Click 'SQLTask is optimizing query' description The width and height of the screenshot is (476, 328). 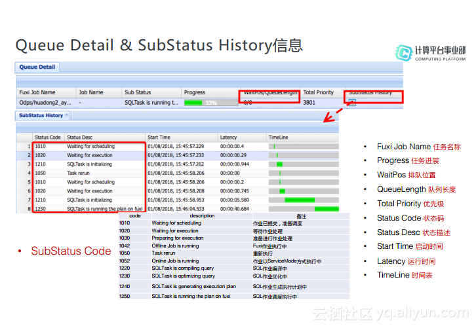(x=183, y=276)
